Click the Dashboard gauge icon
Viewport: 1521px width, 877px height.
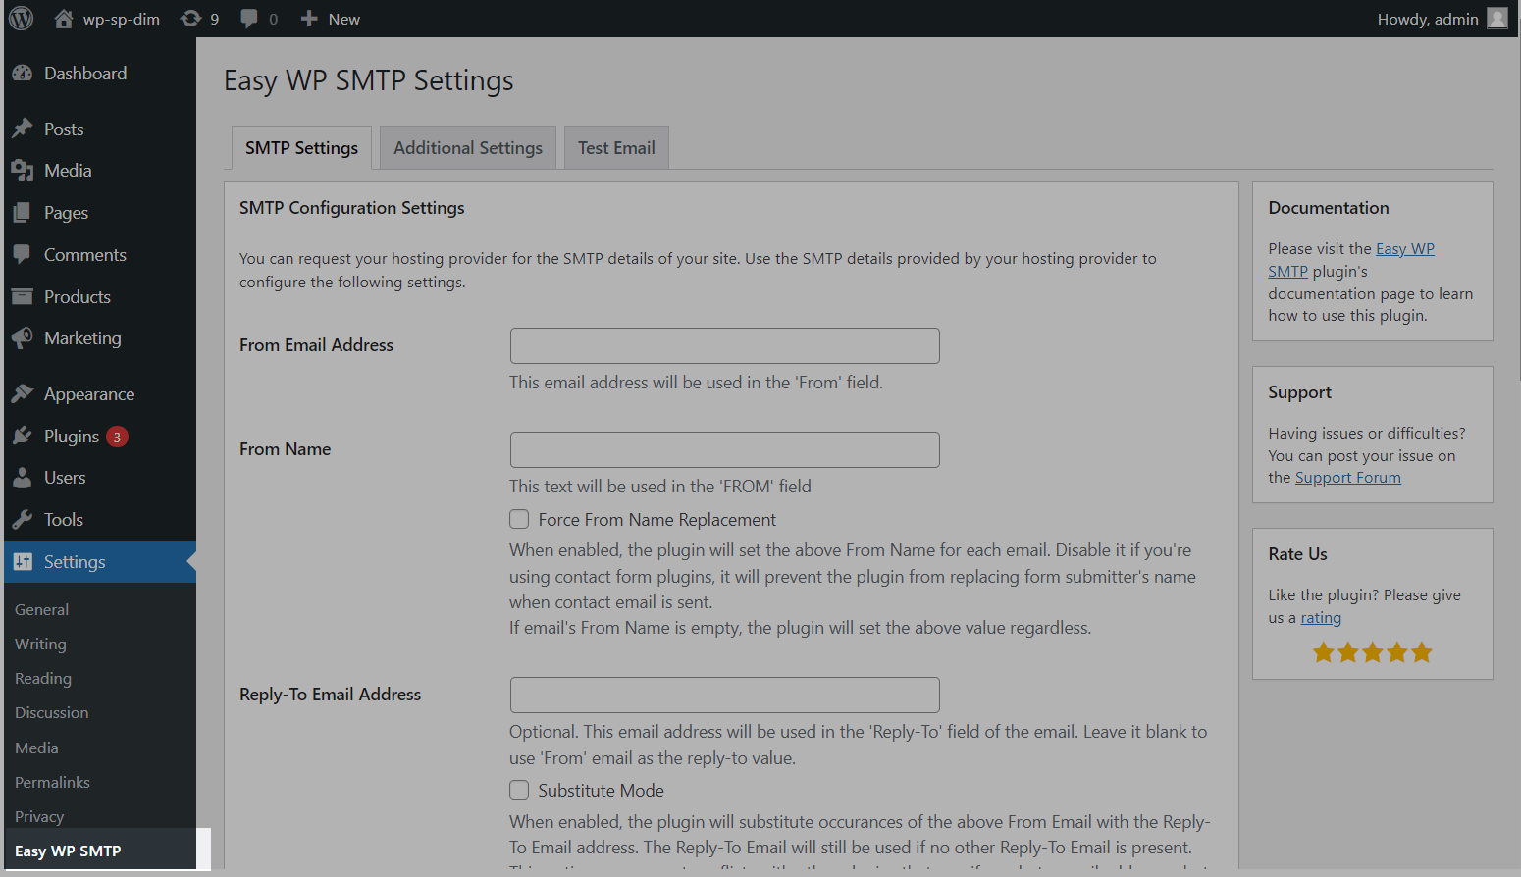(23, 74)
